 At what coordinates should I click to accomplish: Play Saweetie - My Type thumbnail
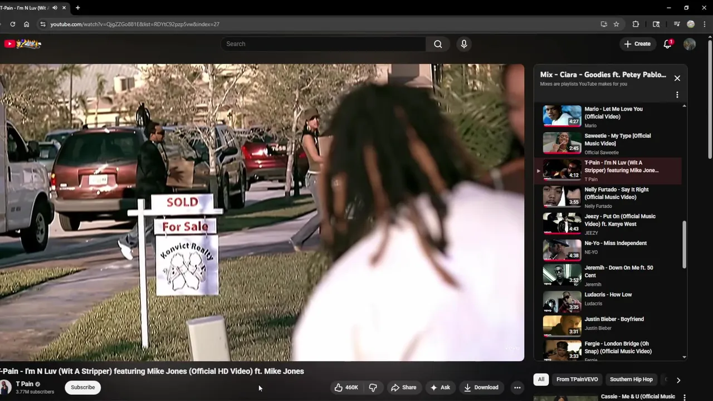(562, 143)
